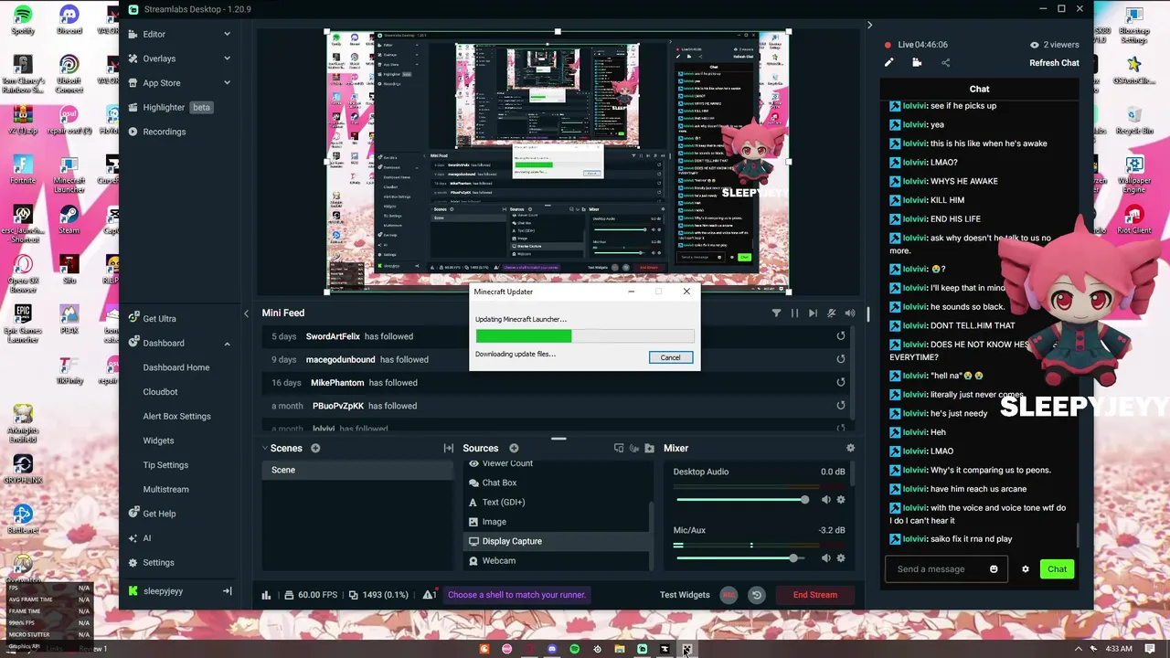1170x658 pixels.
Task: Open Multistream page
Action: [x=165, y=489]
